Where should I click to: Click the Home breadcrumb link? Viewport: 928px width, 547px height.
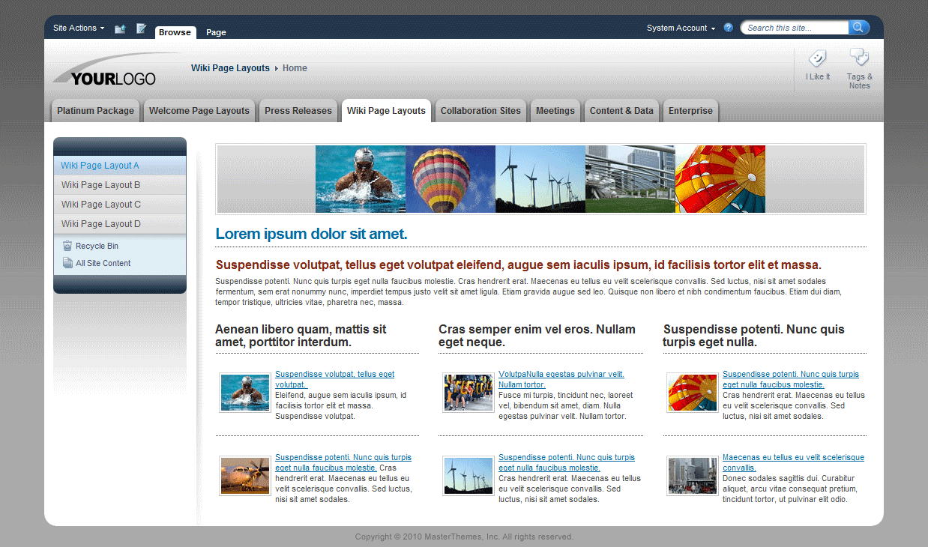click(x=294, y=67)
